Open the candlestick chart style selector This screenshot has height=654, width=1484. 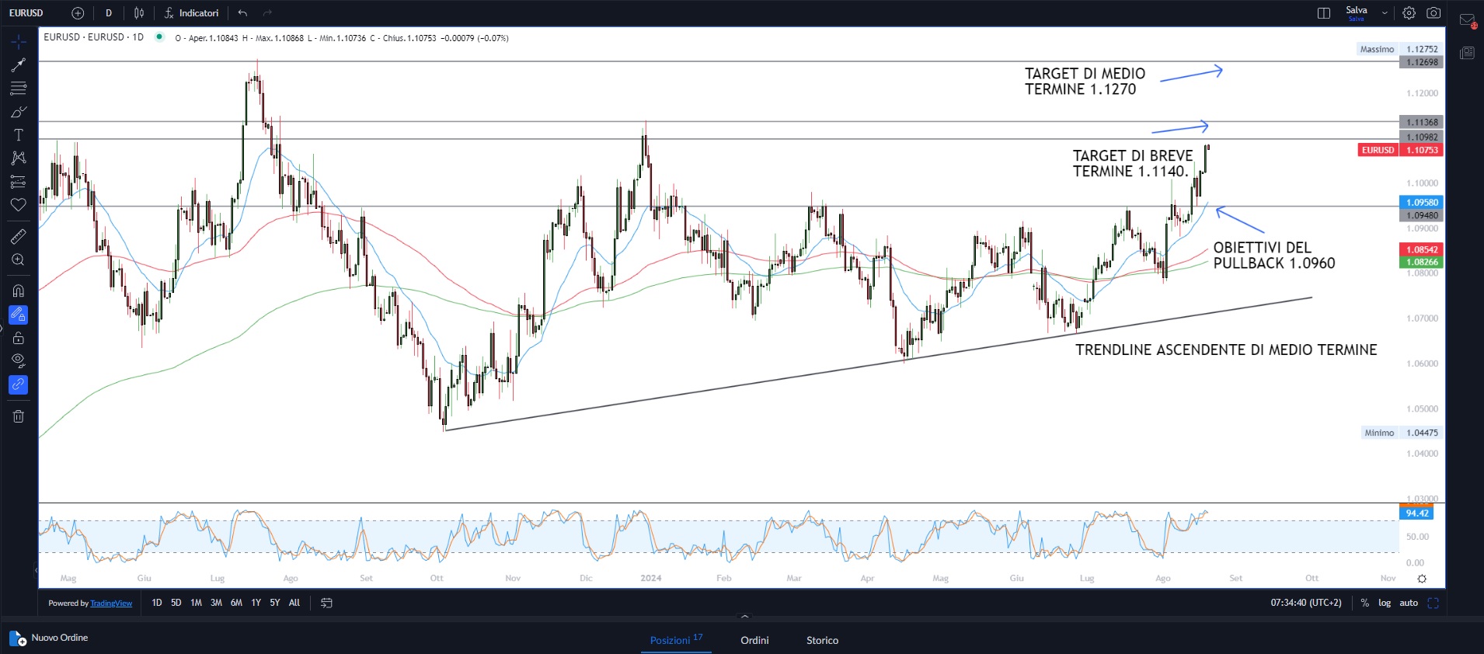pos(139,13)
